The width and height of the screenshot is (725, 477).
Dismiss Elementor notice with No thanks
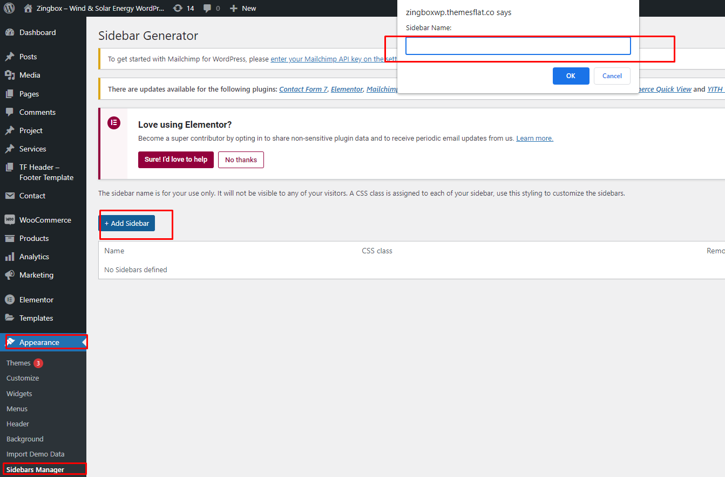point(241,160)
